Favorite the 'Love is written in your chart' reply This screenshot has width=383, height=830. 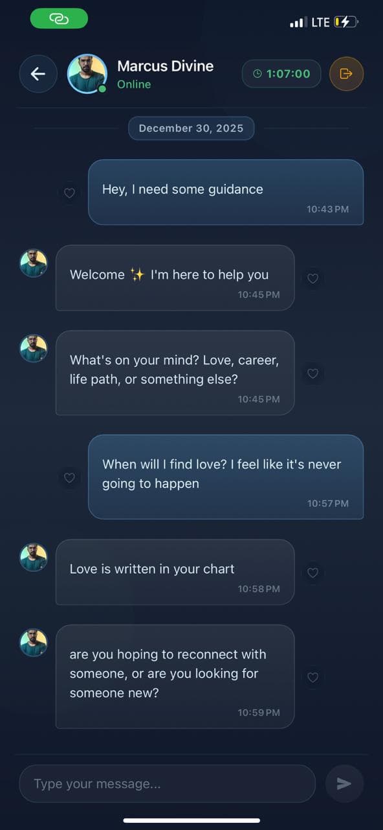312,573
